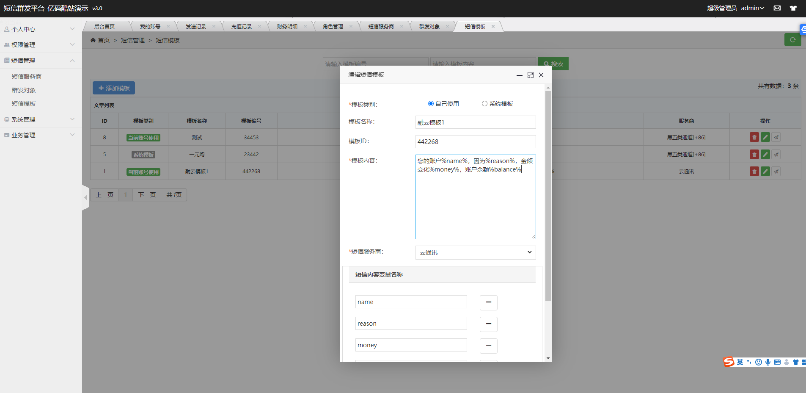Select the 自己使用 radio option
Image resolution: width=806 pixels, height=393 pixels.
pyautogui.click(x=431, y=104)
